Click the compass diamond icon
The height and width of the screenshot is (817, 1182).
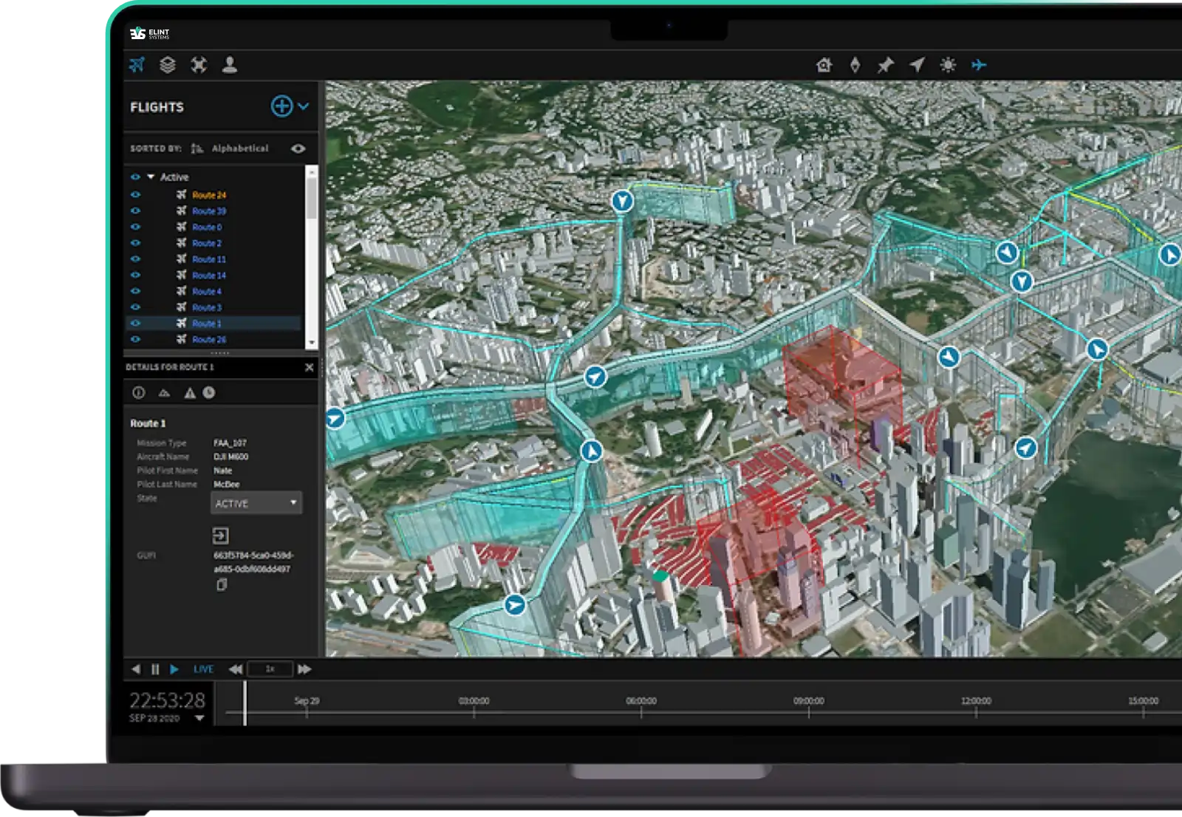pyautogui.click(x=855, y=65)
